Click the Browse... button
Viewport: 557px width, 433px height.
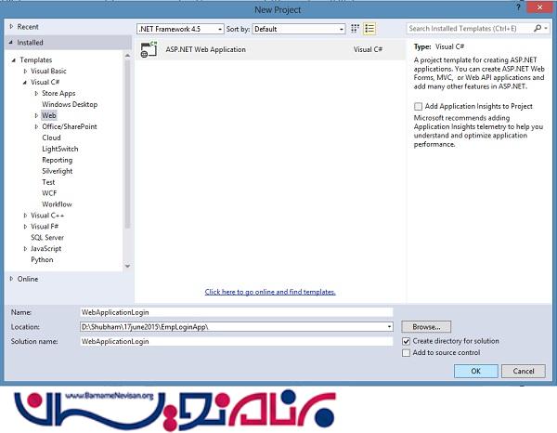pos(426,327)
